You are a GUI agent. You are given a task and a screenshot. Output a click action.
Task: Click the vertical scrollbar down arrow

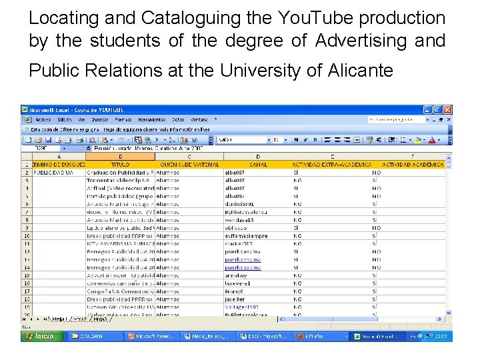click(449, 313)
